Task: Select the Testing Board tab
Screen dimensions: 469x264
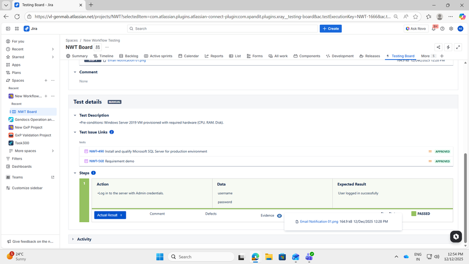Action: (400, 56)
